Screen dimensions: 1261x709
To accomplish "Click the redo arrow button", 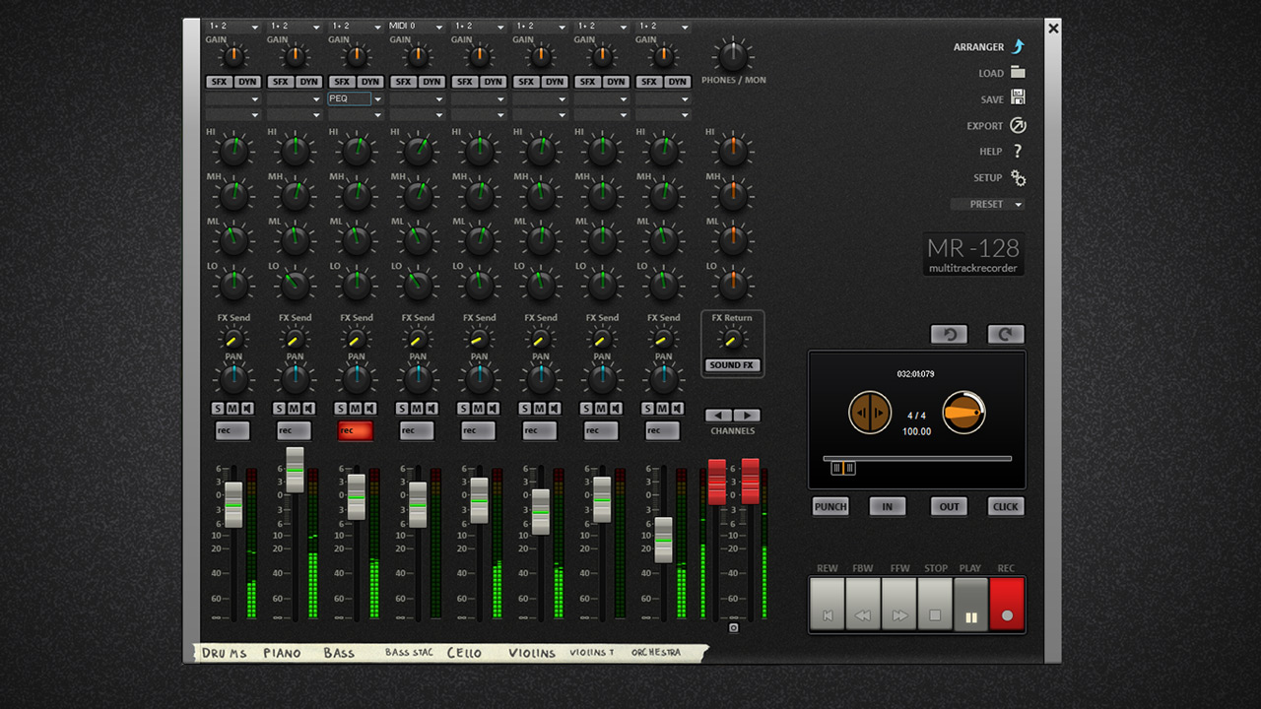I will [x=1006, y=334].
